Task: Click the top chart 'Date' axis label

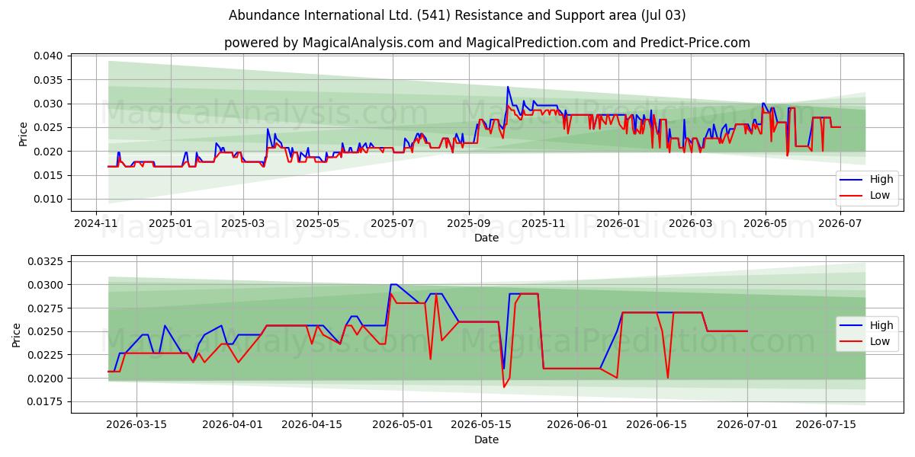Action: coord(486,238)
